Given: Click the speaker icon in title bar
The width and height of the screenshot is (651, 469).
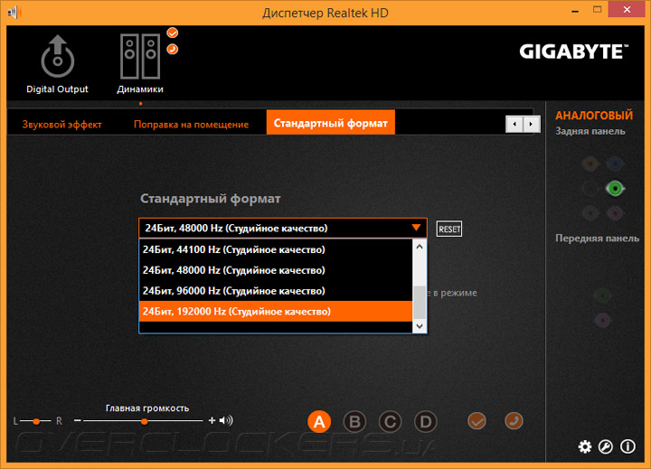Looking at the screenshot, I should (x=14, y=12).
